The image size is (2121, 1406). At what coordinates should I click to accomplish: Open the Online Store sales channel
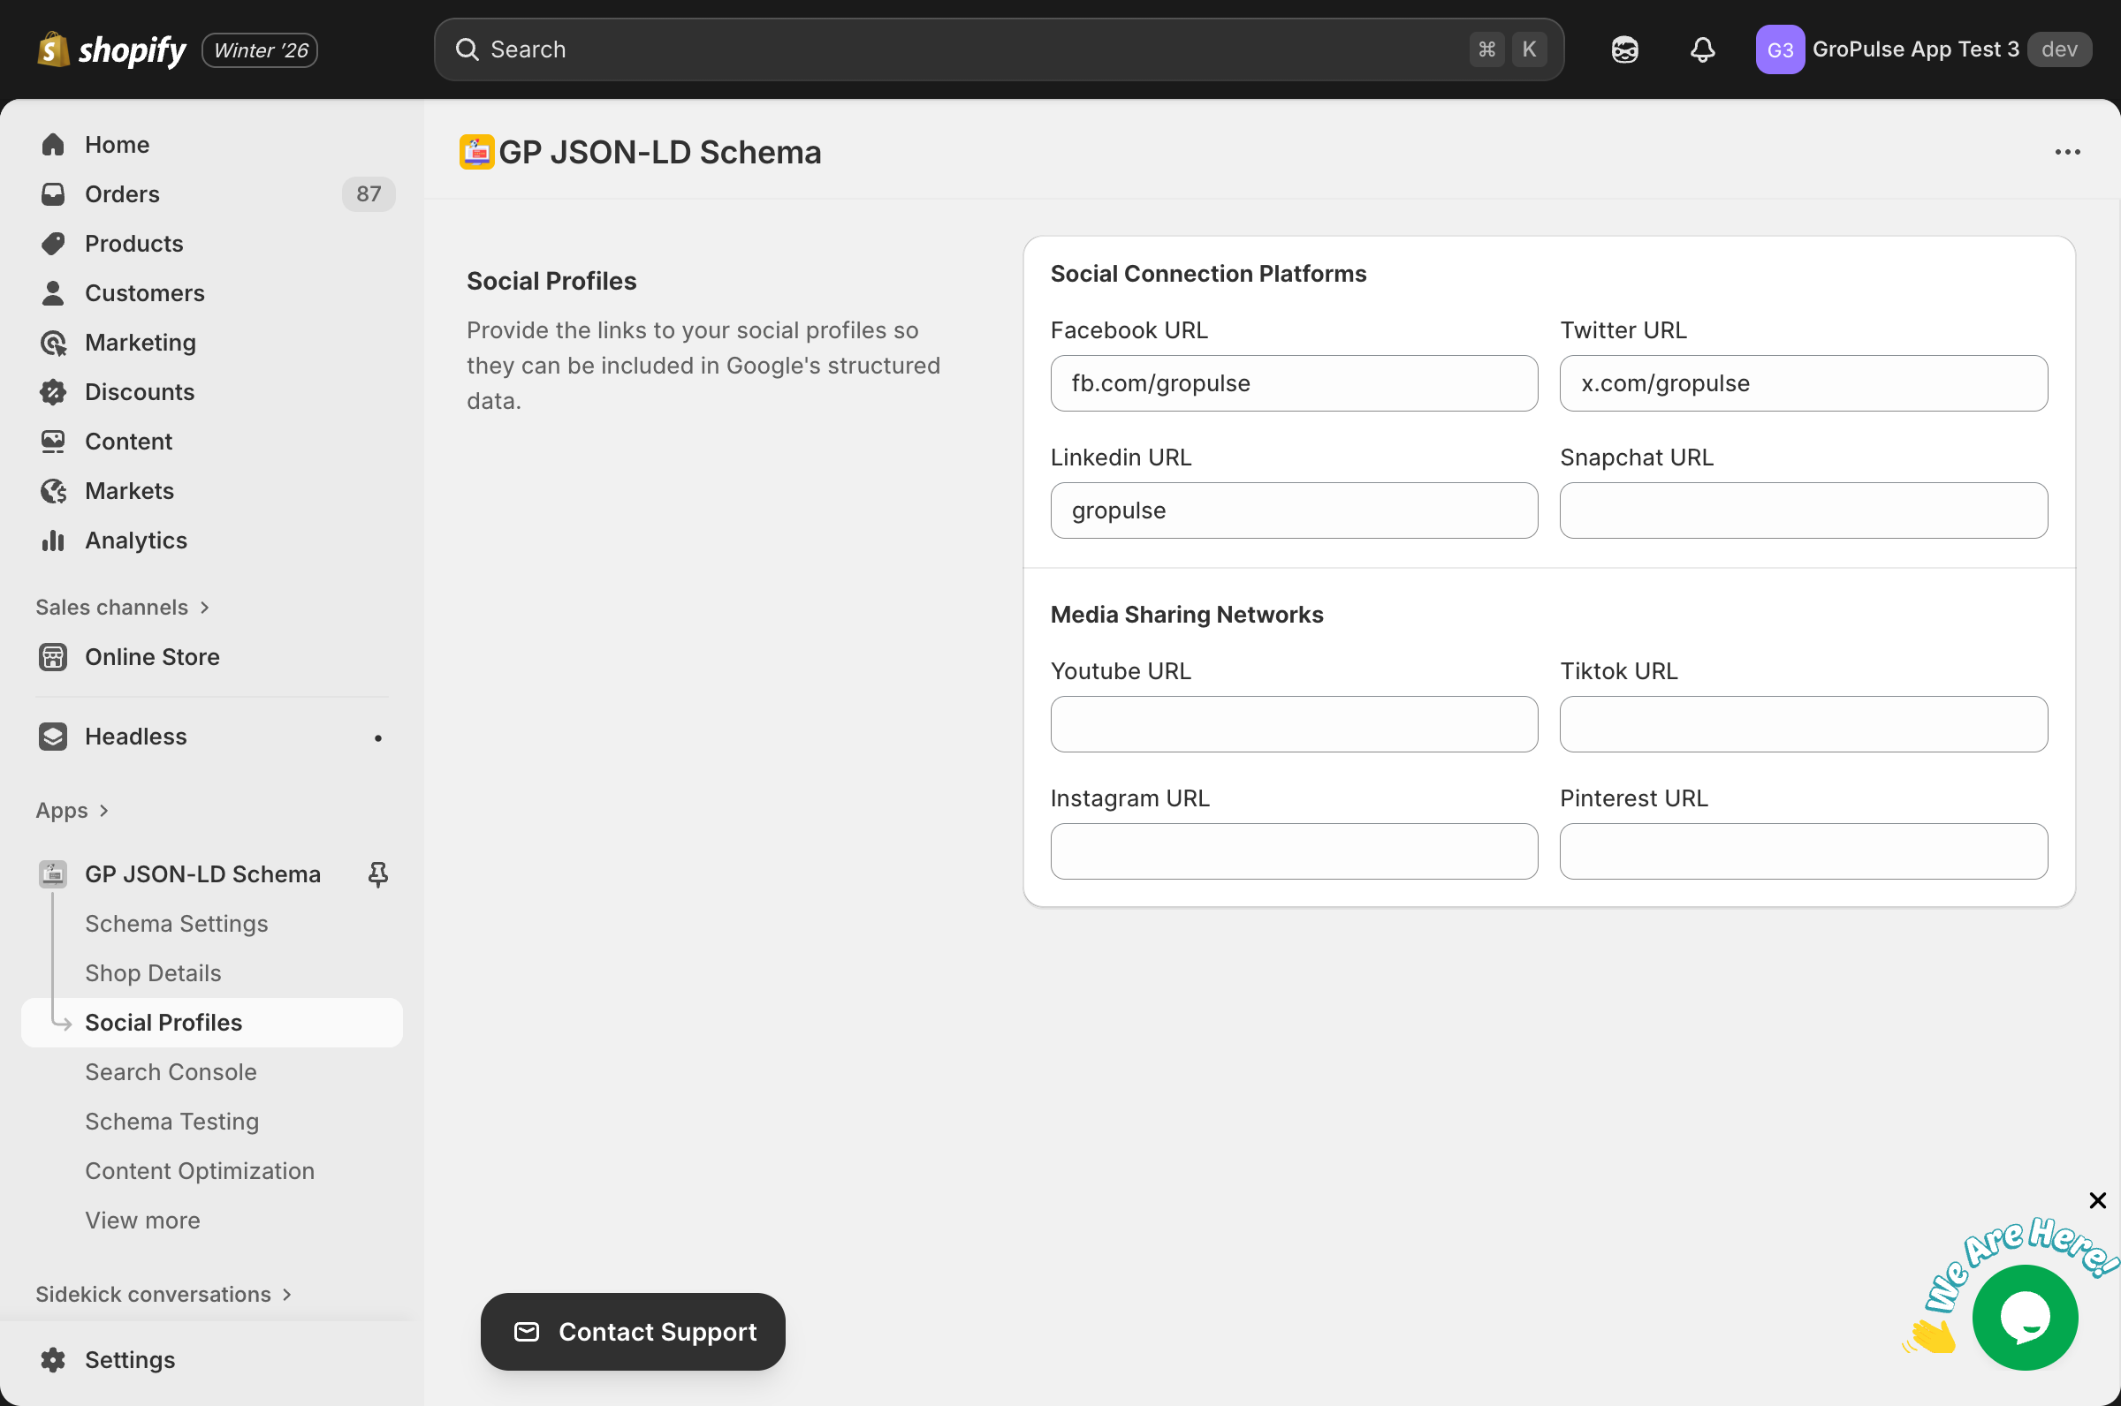click(152, 657)
